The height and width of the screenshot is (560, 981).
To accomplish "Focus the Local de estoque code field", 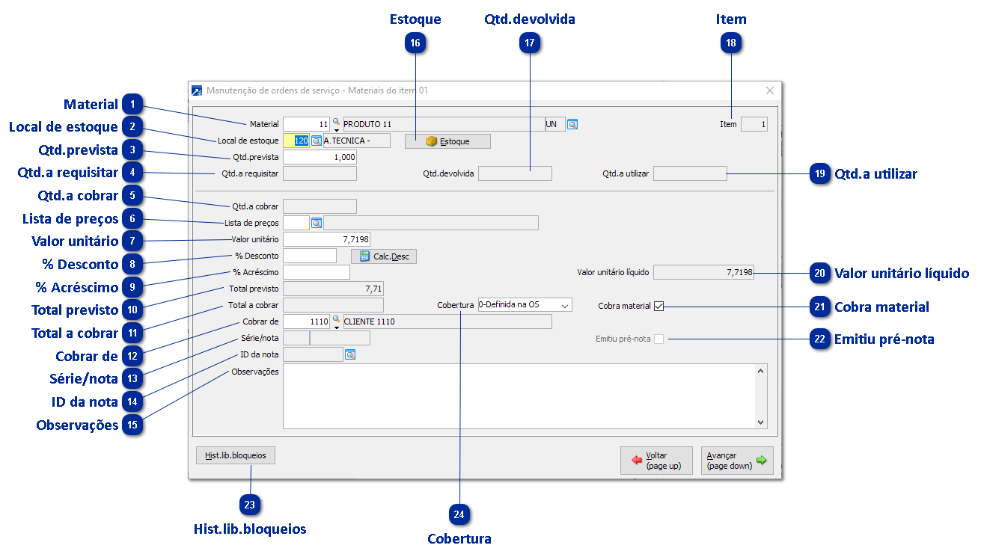I will 296,141.
